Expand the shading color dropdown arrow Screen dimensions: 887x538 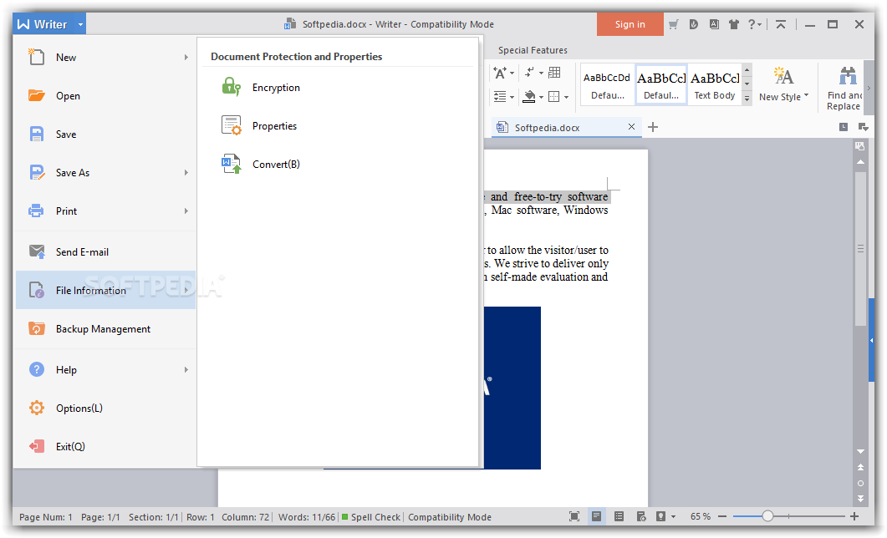pos(541,97)
